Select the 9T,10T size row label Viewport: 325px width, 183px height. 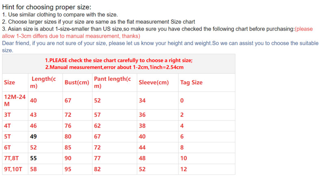(13, 169)
